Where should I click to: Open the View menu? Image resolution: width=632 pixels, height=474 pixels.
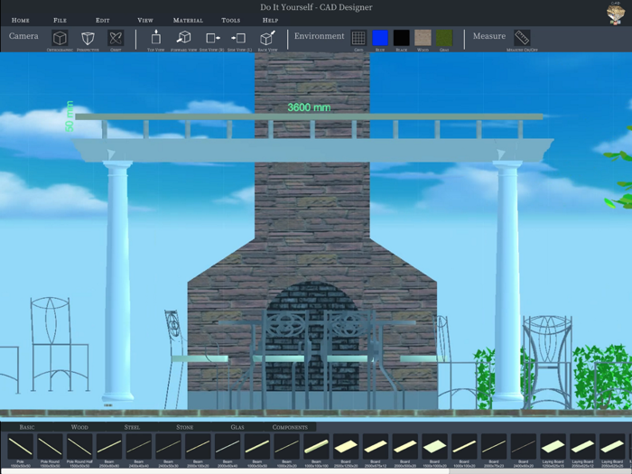145,20
